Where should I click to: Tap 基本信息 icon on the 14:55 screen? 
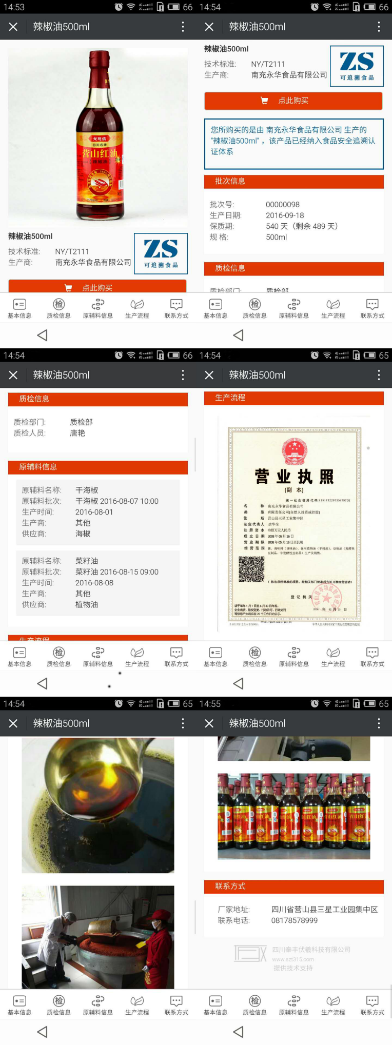tap(215, 1004)
